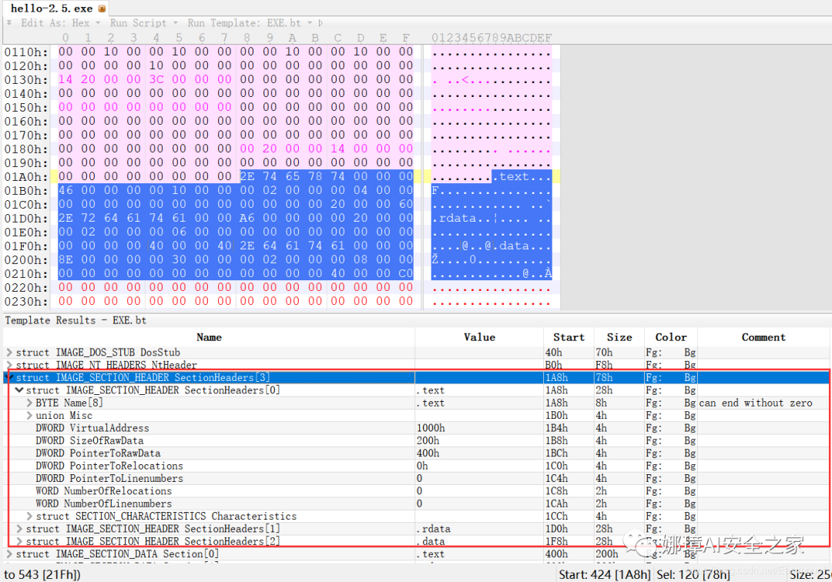Collapse SectionHeaders[0] struct node
The height and width of the screenshot is (582, 832).
coord(19,390)
